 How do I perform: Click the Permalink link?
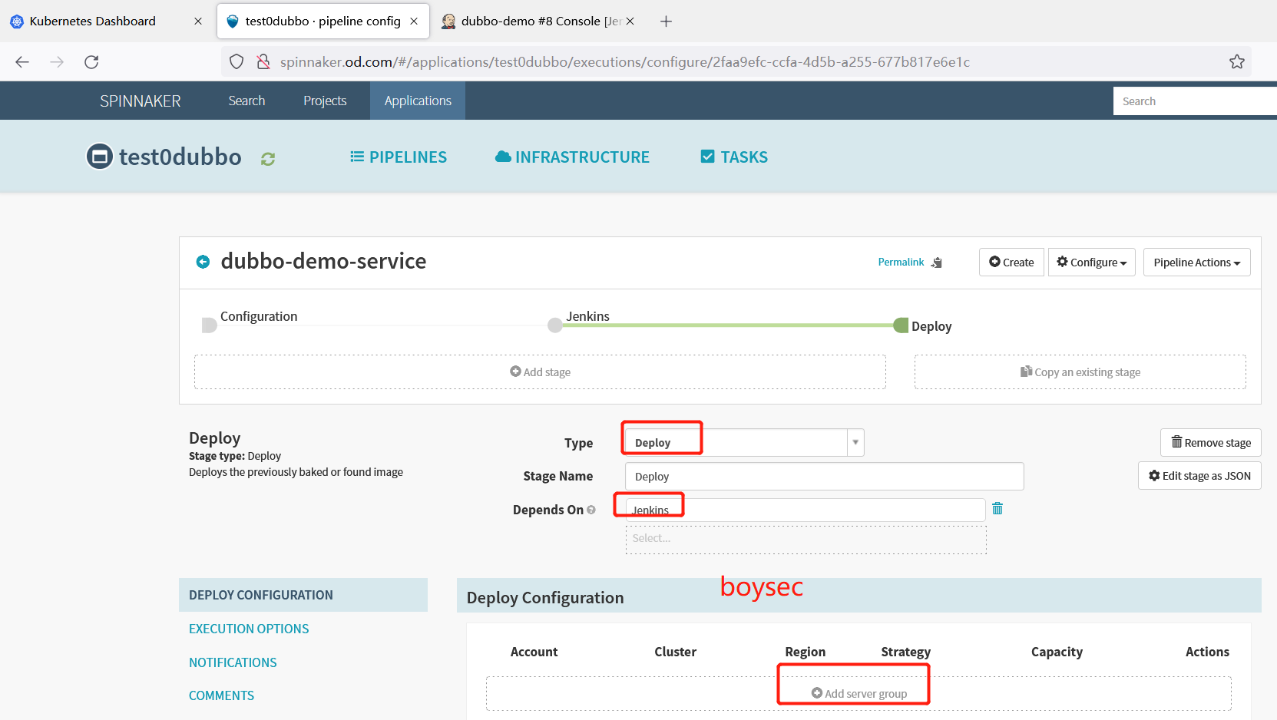901,263
